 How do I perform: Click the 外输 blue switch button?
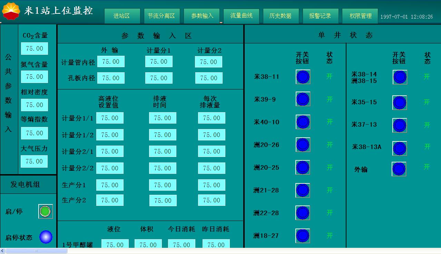pos(399,169)
